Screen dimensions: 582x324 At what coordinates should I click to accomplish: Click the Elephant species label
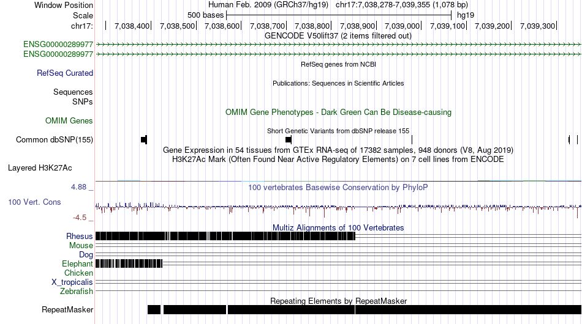[77, 263]
